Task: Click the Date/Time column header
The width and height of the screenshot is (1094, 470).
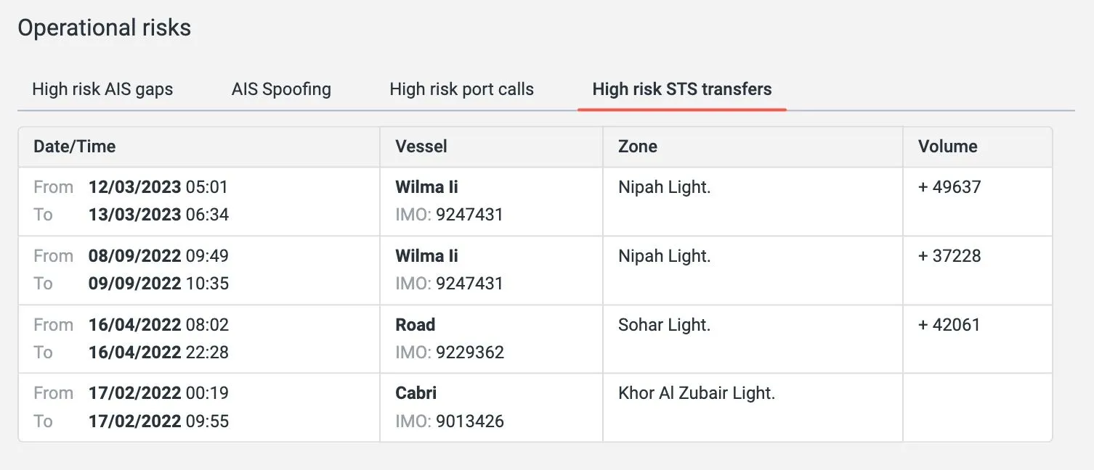Action: pyautogui.click(x=74, y=147)
